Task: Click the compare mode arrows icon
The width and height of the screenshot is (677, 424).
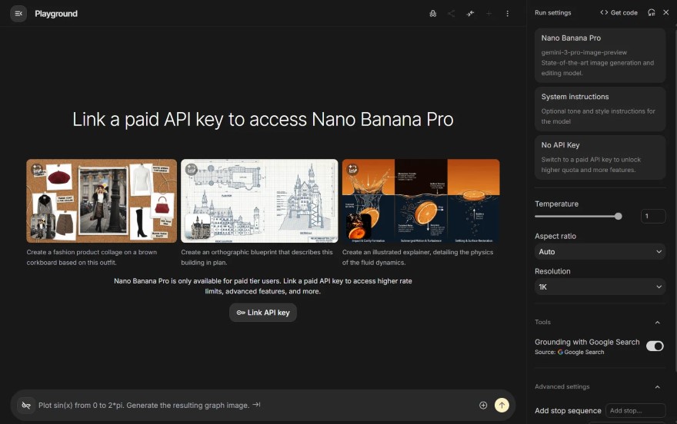Action: pyautogui.click(x=470, y=14)
